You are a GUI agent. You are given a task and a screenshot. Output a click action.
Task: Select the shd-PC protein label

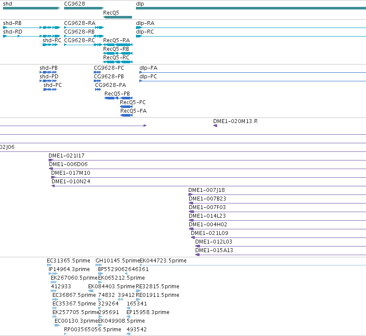tap(52, 85)
